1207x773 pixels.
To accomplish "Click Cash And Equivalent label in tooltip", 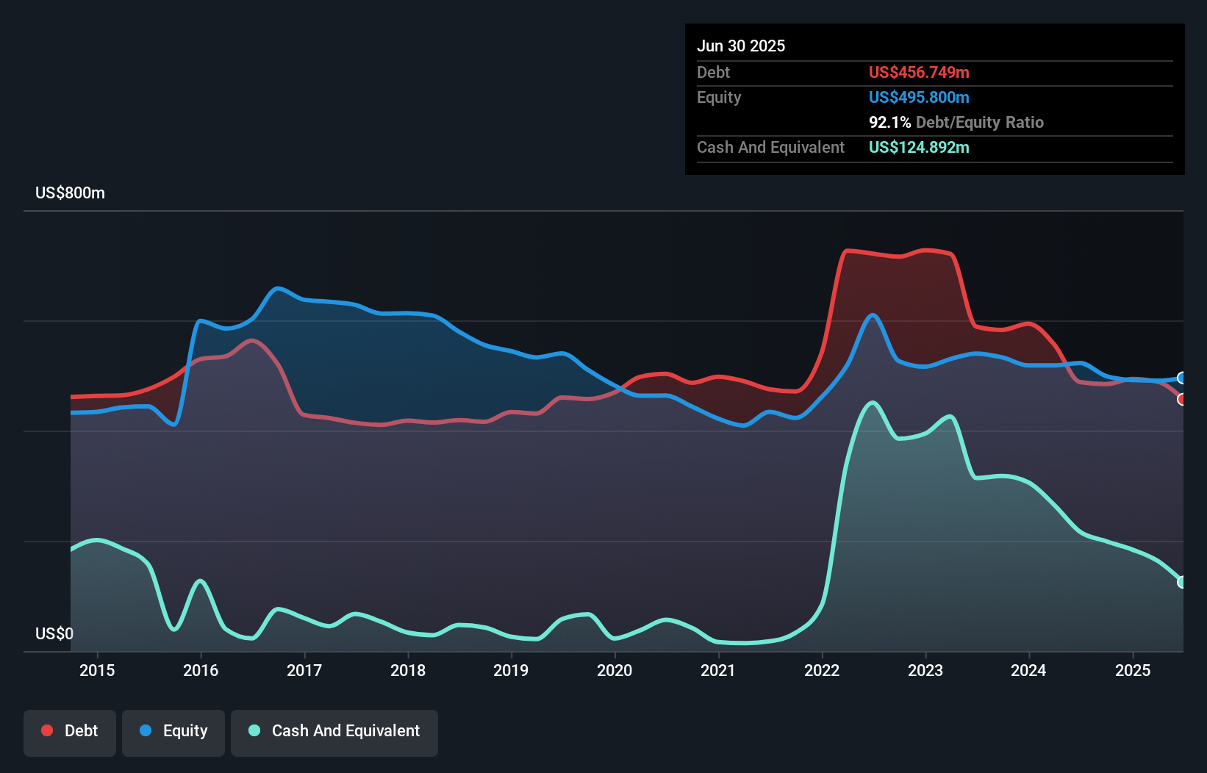I will coord(770,147).
